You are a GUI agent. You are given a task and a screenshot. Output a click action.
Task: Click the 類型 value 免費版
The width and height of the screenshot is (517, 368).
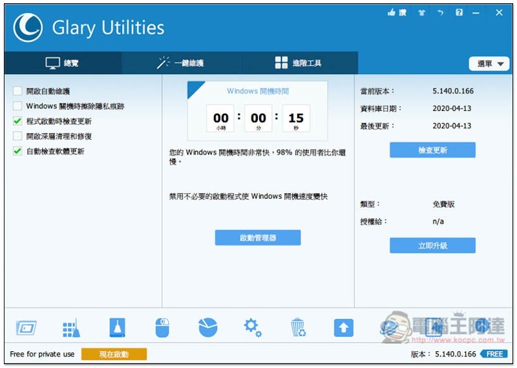(443, 204)
